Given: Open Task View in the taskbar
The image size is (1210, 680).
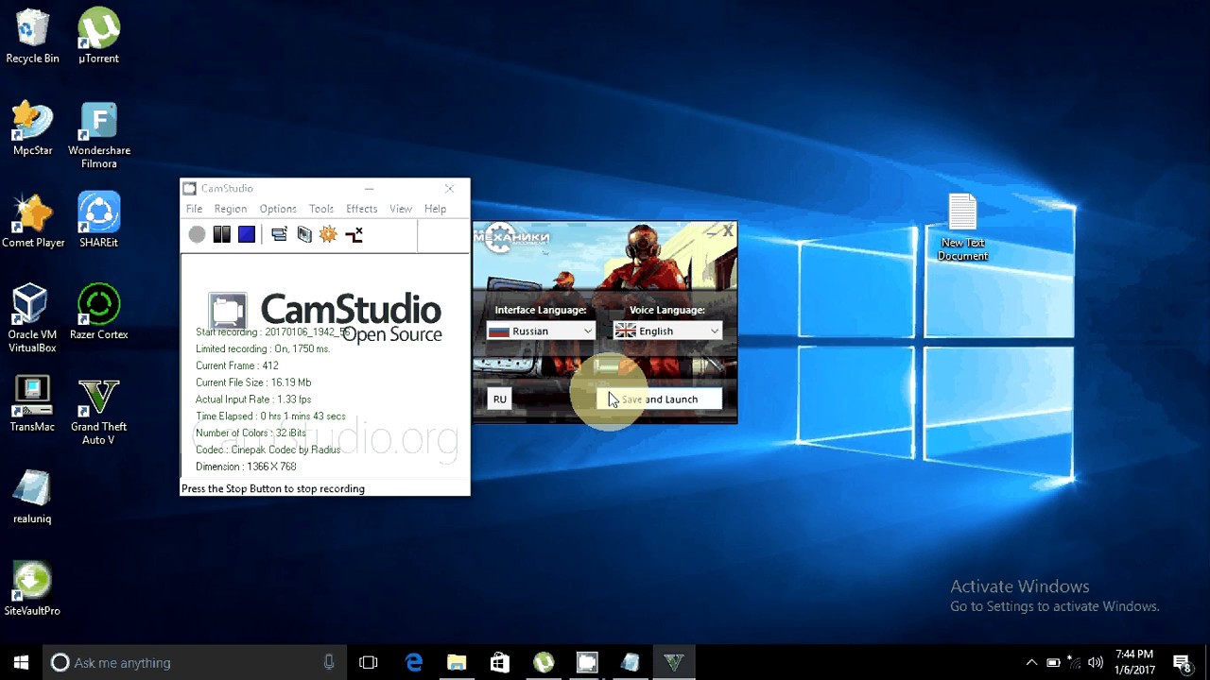Looking at the screenshot, I should (x=369, y=662).
